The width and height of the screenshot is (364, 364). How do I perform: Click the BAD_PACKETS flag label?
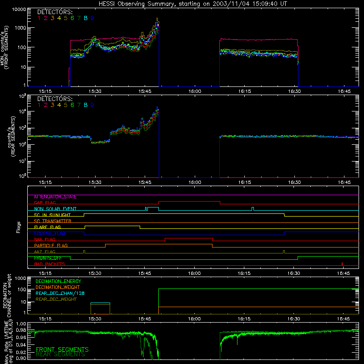coord(50,264)
